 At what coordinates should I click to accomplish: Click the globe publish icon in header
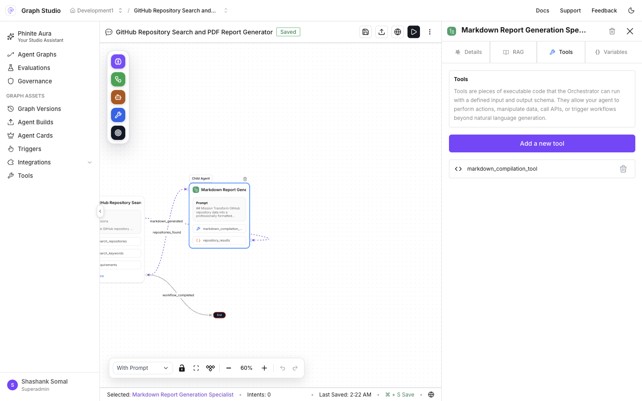point(398,32)
